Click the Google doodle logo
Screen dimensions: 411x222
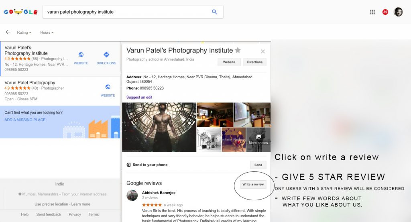tap(21, 12)
